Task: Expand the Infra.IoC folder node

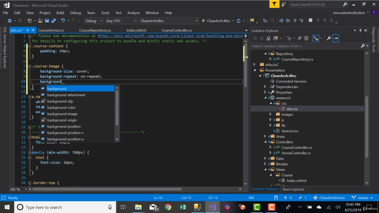Action: (x=255, y=65)
